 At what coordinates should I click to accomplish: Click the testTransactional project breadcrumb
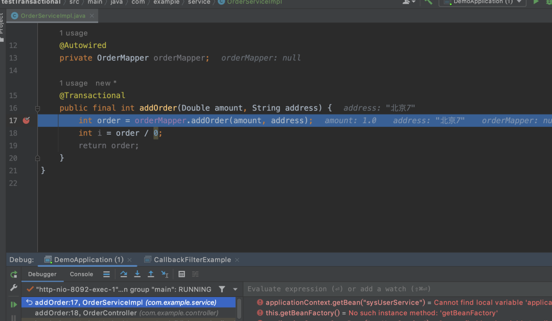tap(31, 2)
